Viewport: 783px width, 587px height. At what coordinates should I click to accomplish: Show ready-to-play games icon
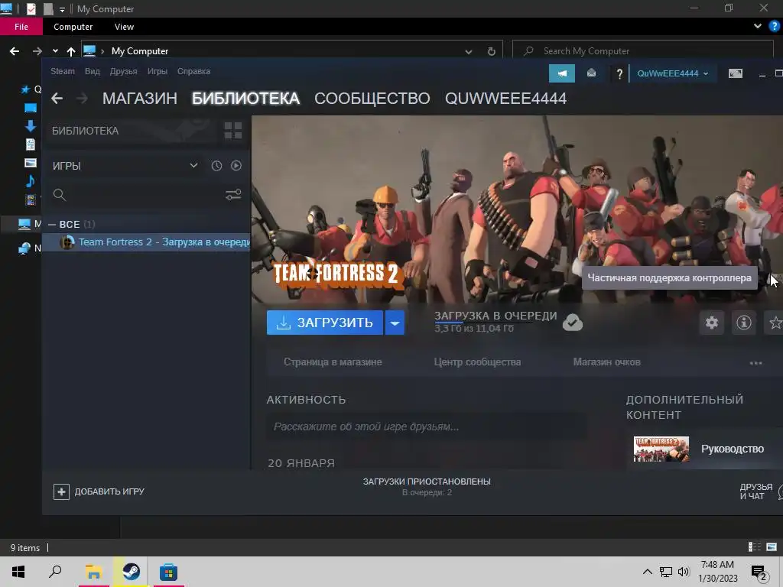[x=236, y=166]
